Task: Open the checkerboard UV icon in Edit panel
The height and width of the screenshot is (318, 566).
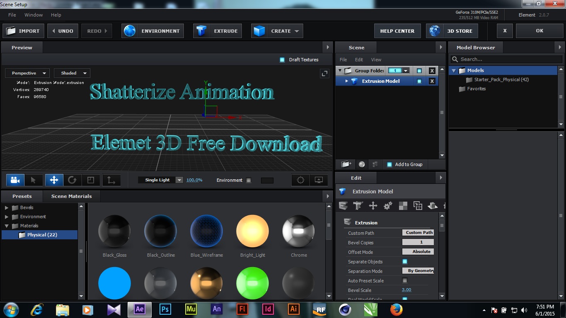Action: (403, 205)
